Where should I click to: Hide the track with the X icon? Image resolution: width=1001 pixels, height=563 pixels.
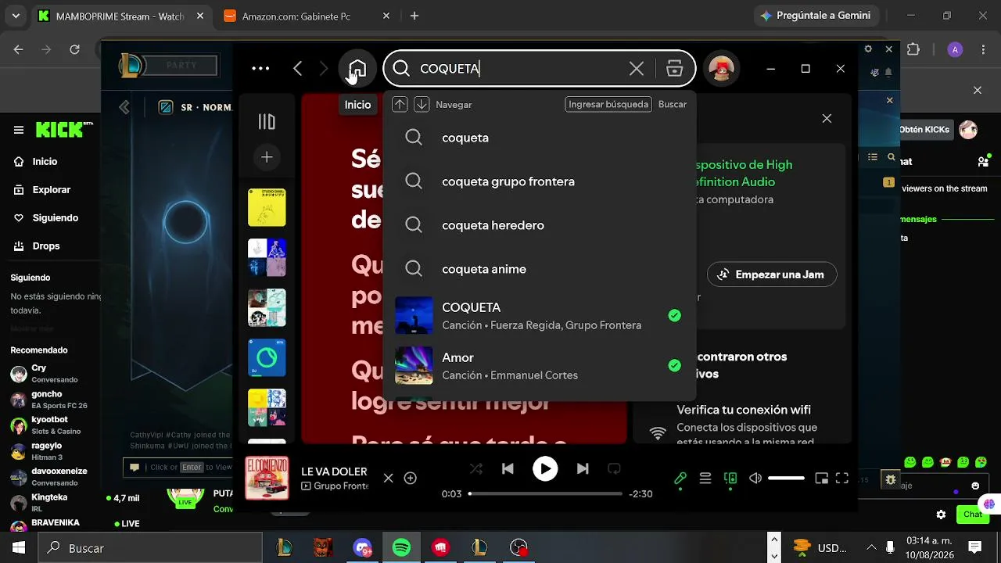pos(388,478)
